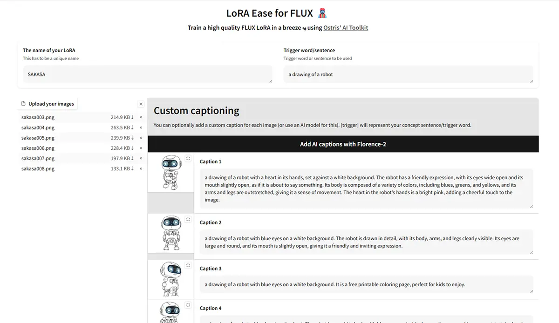Screen dimensions: 559x323
Task: Clear all uploaded images with top X
Action: click(141, 104)
